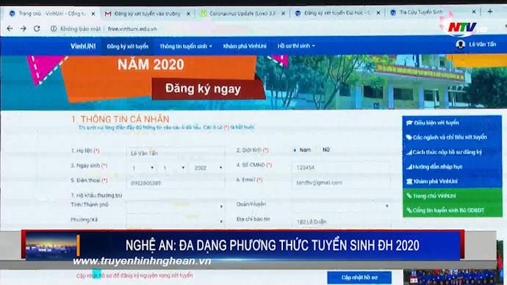Click building icon beside sidebar 'Khám phá VinhUni'

[409, 181]
